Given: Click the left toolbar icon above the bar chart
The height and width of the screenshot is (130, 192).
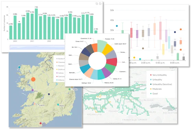Looking at the screenshot, I should [97, 4].
